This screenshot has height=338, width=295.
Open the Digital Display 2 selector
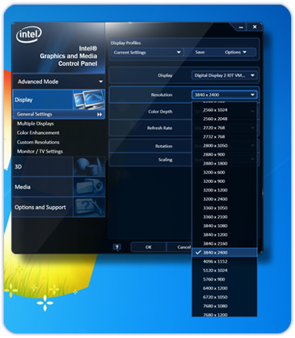click(224, 75)
